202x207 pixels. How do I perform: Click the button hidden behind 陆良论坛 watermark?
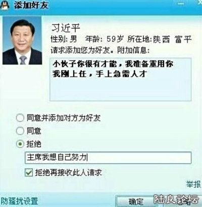tap(181, 201)
